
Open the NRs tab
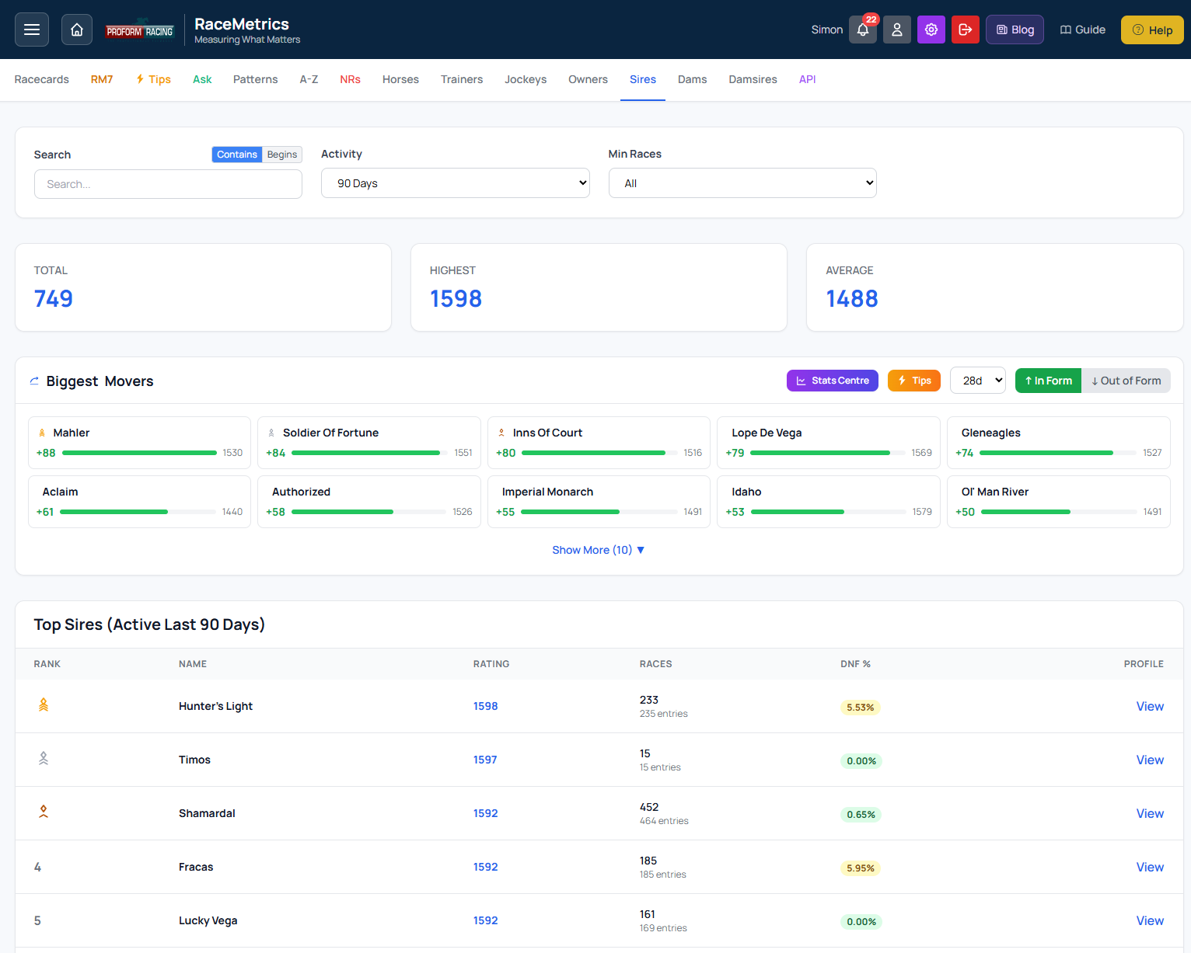(350, 79)
